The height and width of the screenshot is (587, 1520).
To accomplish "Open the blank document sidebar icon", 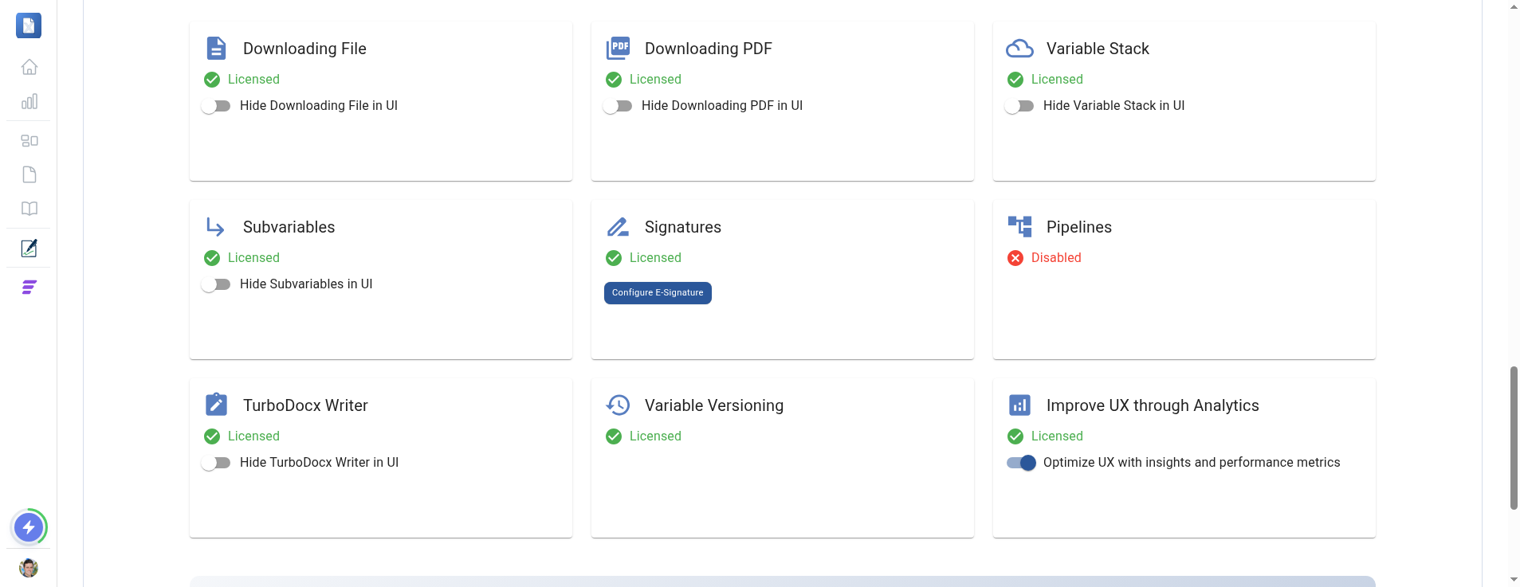I will (29, 174).
